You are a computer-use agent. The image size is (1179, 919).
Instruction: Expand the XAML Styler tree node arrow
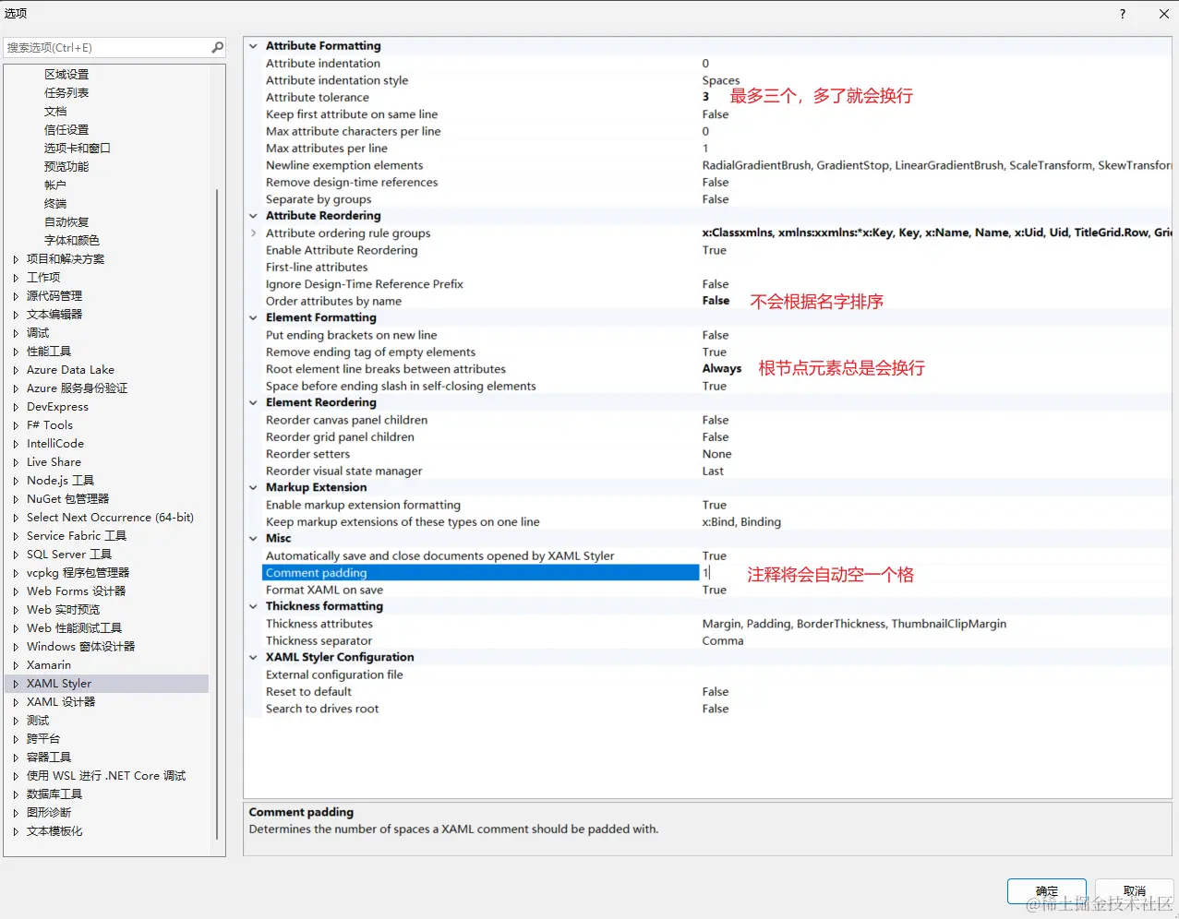pyautogui.click(x=16, y=684)
